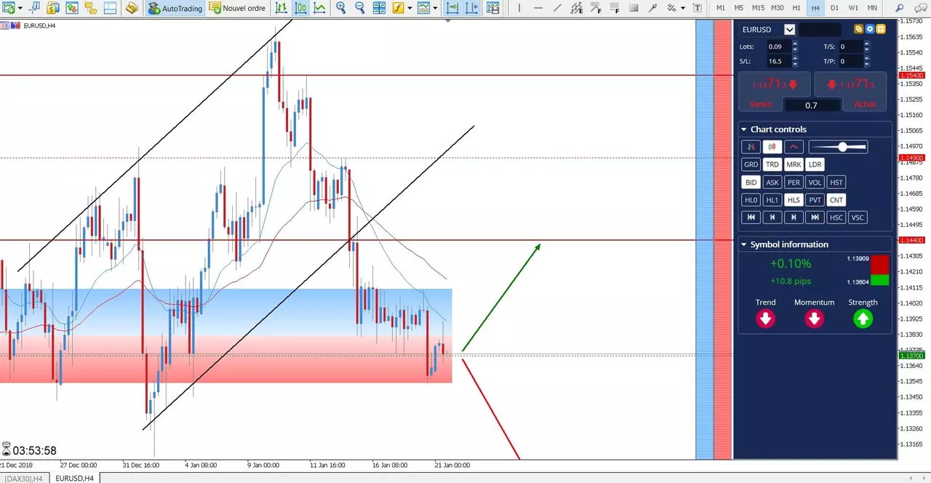Viewport: 931px width, 483px height.
Task: Toggle the VOL volumes button
Action: pos(815,183)
